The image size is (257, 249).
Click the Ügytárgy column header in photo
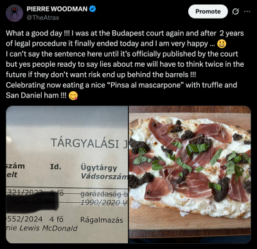pyautogui.click(x=99, y=167)
